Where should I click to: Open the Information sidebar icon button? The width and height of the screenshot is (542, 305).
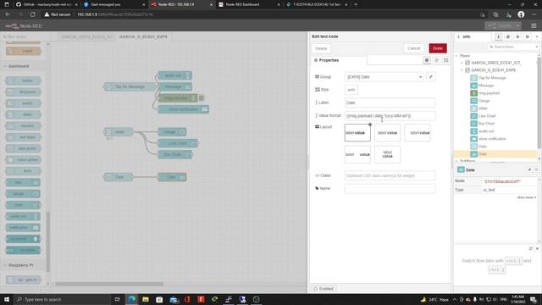click(x=498, y=36)
